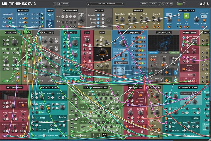Click the 120 tempo value field
The image size is (211, 141).
tap(169, 15)
